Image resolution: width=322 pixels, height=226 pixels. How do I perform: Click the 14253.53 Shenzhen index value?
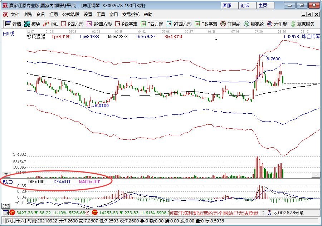pyautogui.click(x=108, y=213)
